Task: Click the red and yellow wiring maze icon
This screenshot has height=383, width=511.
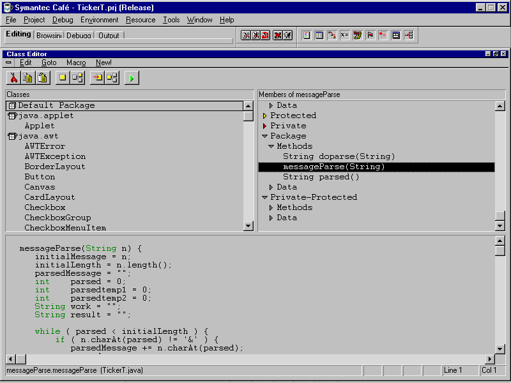Action: 357,35
